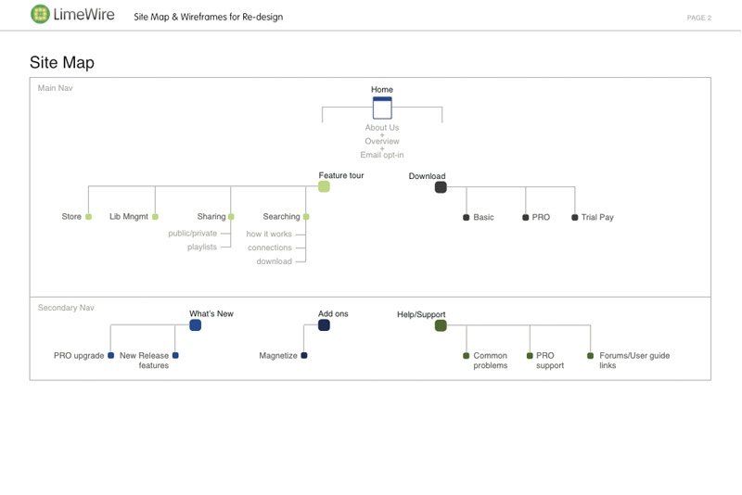Select the Sharing tree item
Viewport: 742px width, 495px height.
point(211,217)
